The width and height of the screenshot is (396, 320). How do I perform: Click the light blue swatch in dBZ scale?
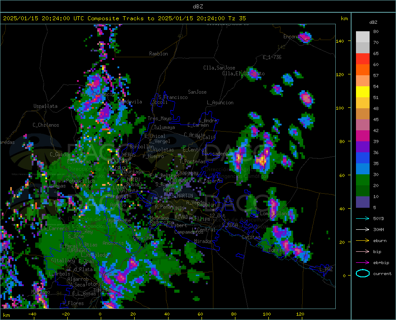tap(363, 169)
